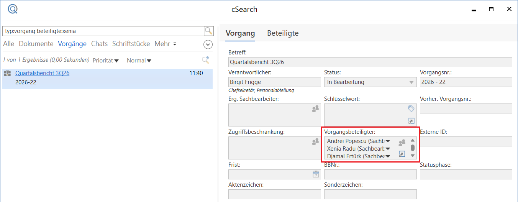Viewport: 518px width, 202px height.
Task: Close the cSearch window
Action: [x=509, y=9]
